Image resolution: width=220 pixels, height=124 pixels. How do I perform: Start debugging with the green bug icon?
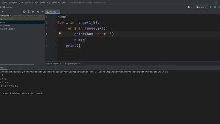pos(215,7)
